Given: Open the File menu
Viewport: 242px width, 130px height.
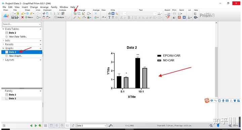Looking at the screenshot, I should click(x=4, y=7).
